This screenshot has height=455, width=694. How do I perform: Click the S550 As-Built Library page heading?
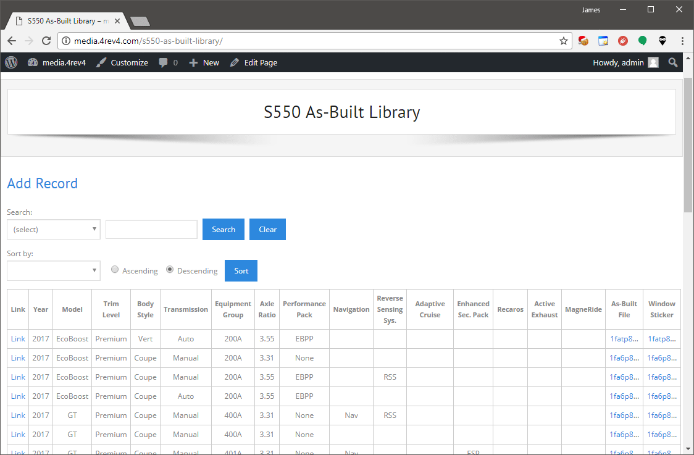pos(341,112)
